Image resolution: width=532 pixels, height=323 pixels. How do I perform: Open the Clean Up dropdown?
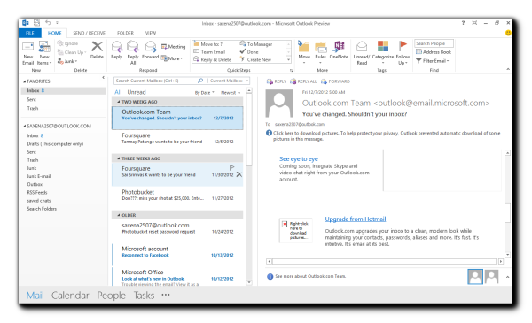[x=72, y=52]
